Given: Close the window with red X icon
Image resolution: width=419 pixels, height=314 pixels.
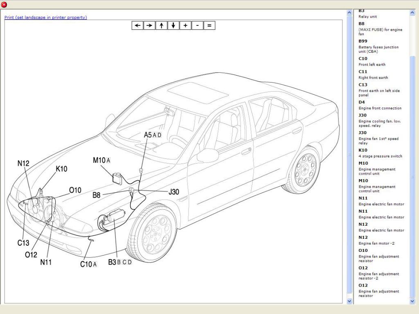Looking at the screenshot, I should click(4, 4).
